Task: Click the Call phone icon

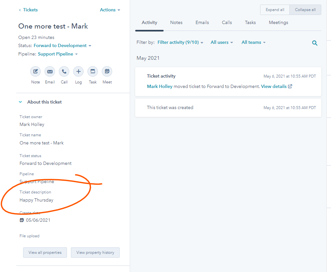Action: coord(64,71)
